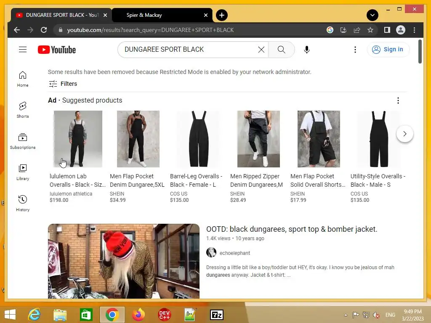Open the tab search dropdown arrow
Image resolution: width=431 pixels, height=323 pixels.
coord(372,15)
